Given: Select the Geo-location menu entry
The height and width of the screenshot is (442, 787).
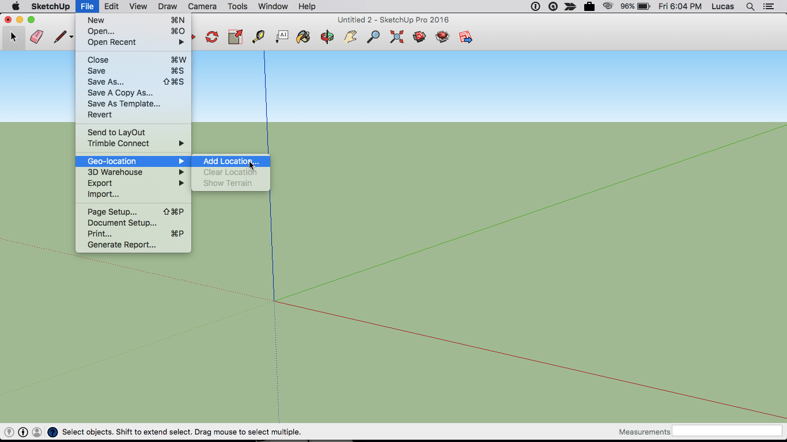Looking at the screenshot, I should pyautogui.click(x=133, y=161).
